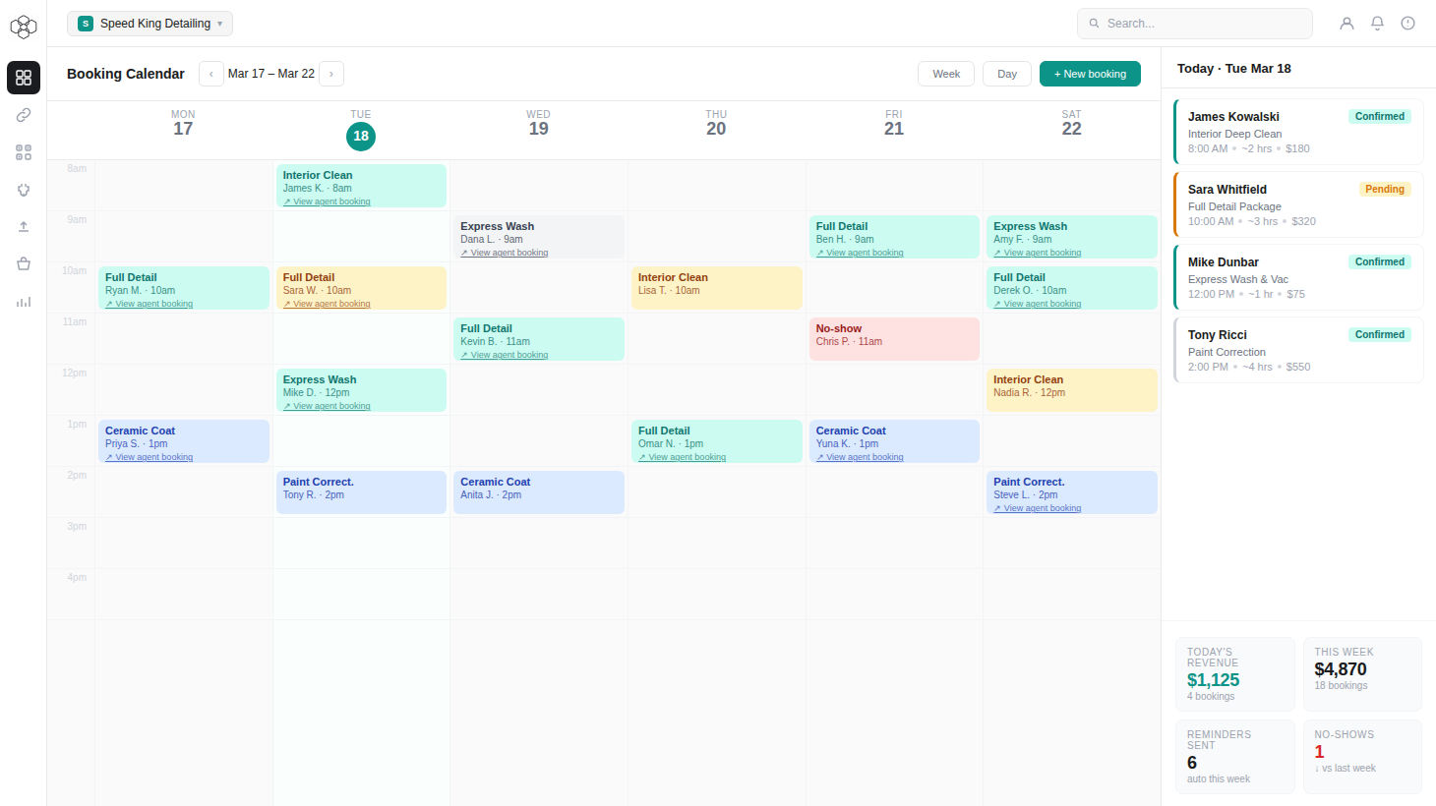Viewport: 1436px width, 806px height.
Task: Open Sara Whitfield's pending booking card
Action: [1298, 204]
